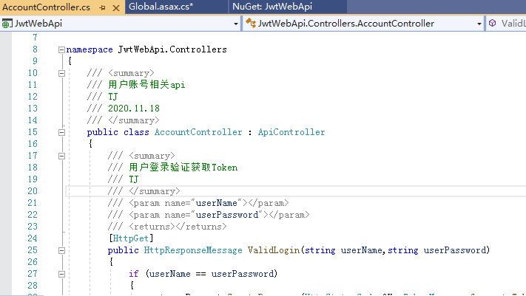Viewport: 526px width, 296px height.
Task: Open the ValidLogin member dropdown
Action: (x=513, y=24)
